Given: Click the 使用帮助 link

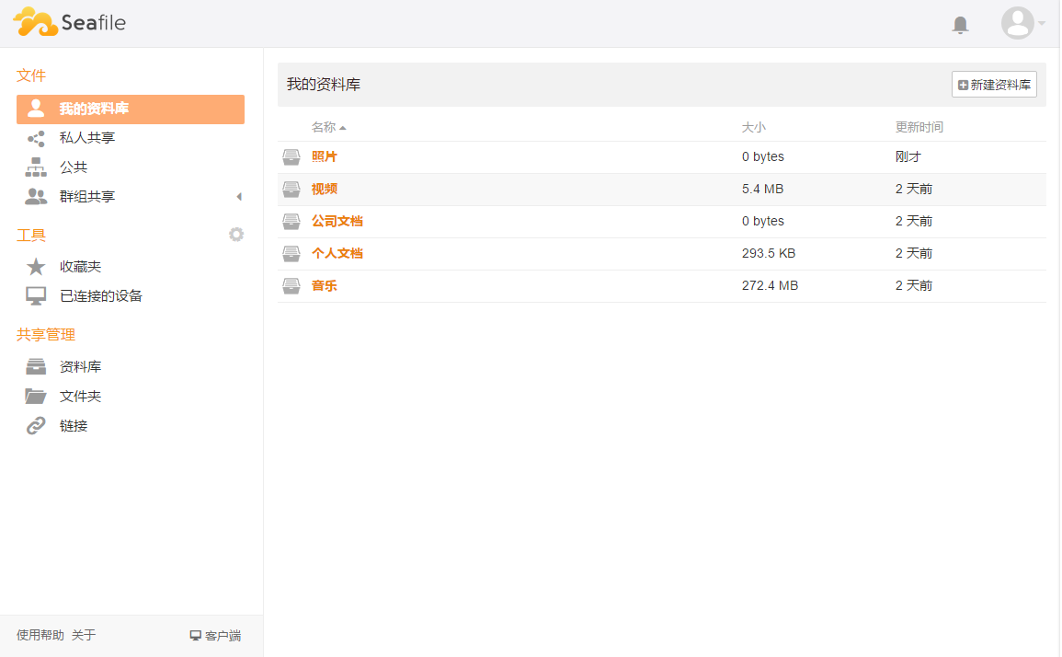Looking at the screenshot, I should pos(40,635).
